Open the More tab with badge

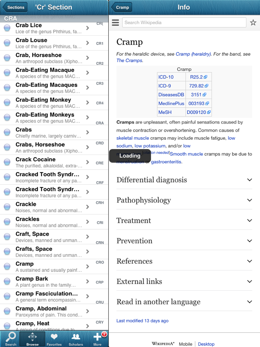[97, 338]
